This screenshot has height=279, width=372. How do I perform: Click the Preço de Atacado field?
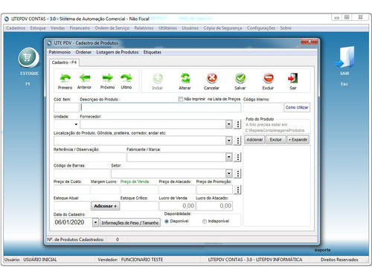[177, 190]
